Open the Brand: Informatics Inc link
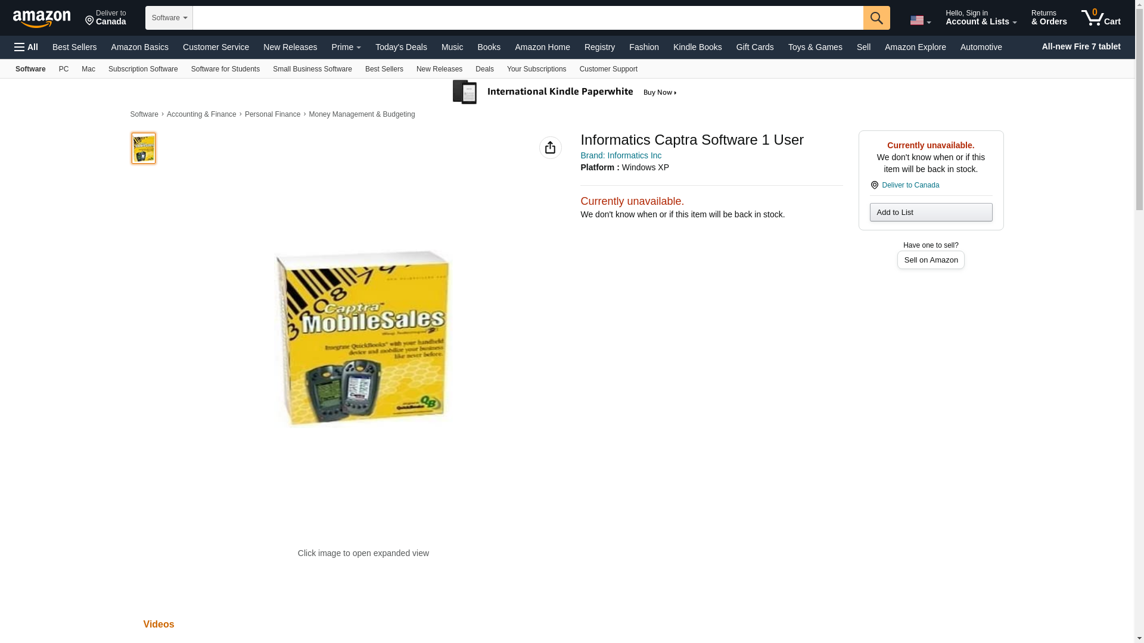Image resolution: width=1144 pixels, height=643 pixels. coord(621,155)
